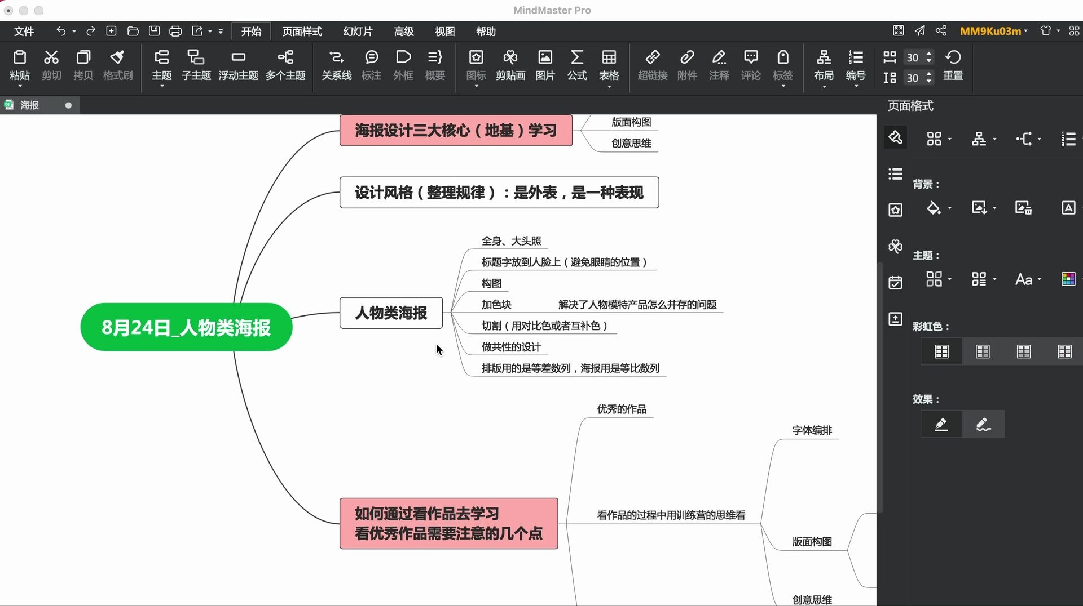Click the Undo arrow
The width and height of the screenshot is (1083, 606).
(x=61, y=31)
